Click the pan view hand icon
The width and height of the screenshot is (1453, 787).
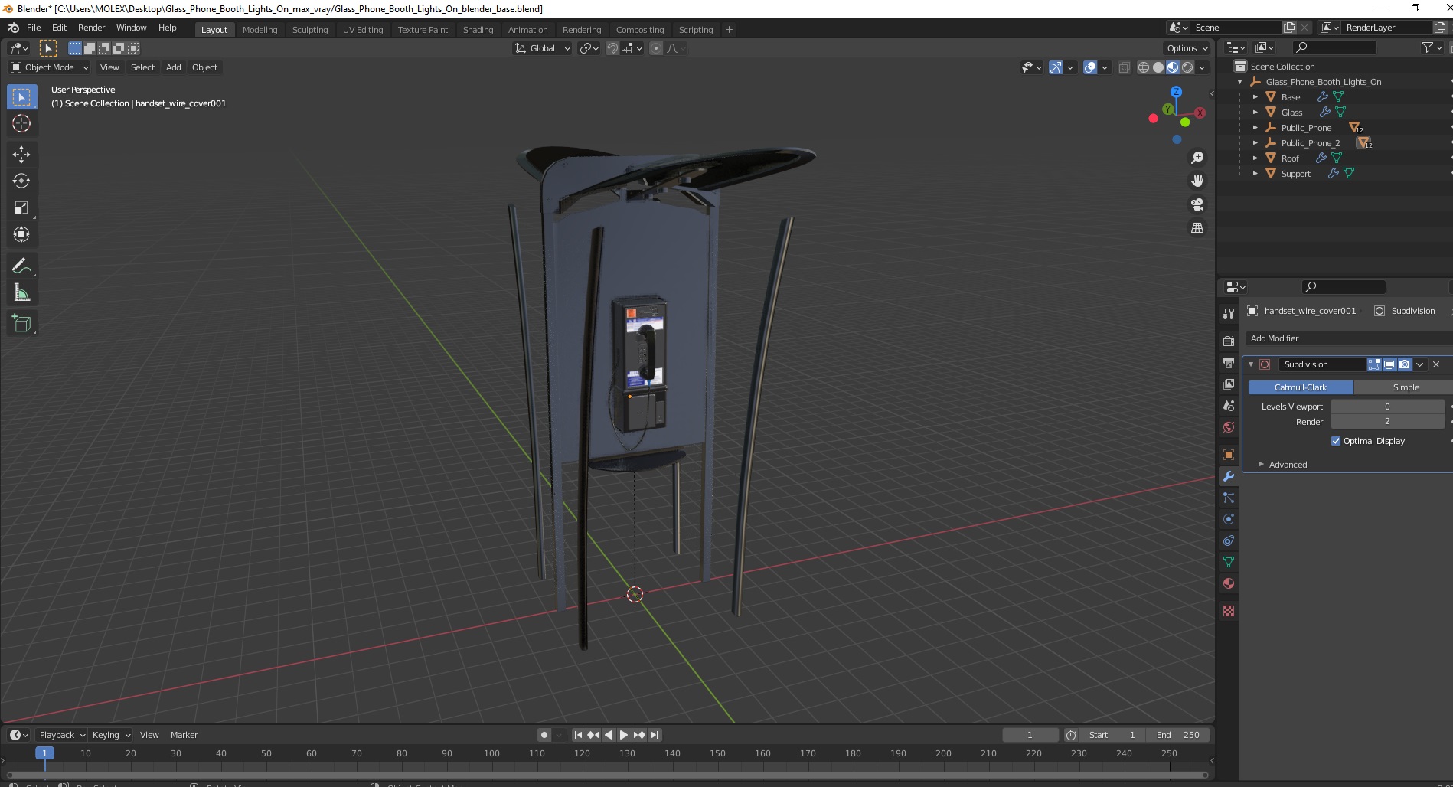click(x=1197, y=181)
